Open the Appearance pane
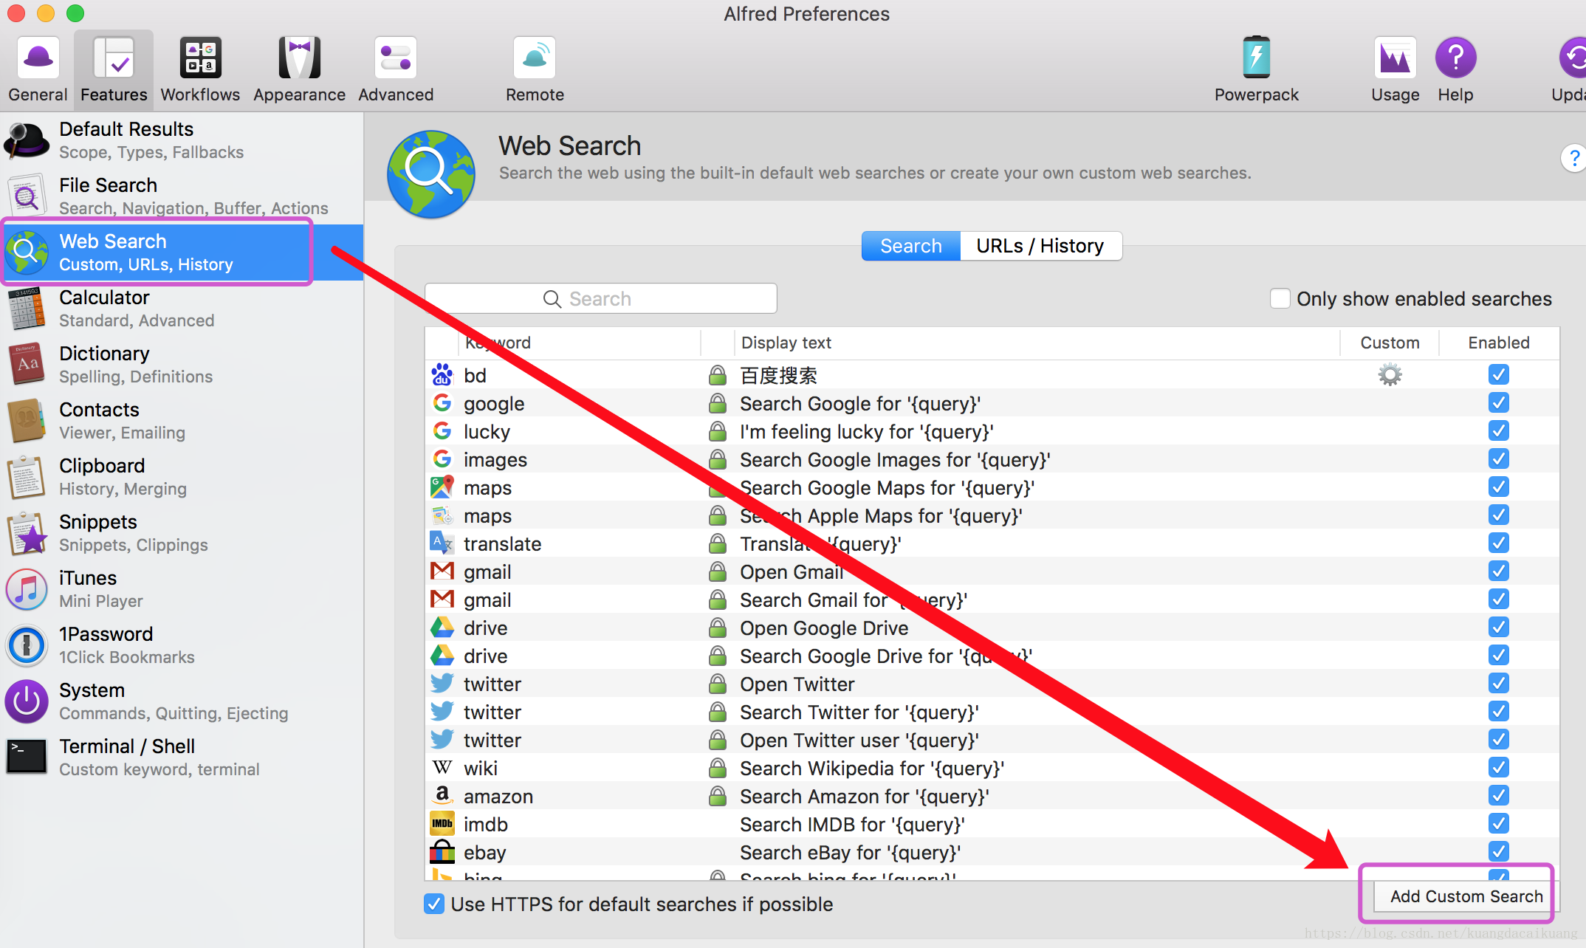 [299, 69]
